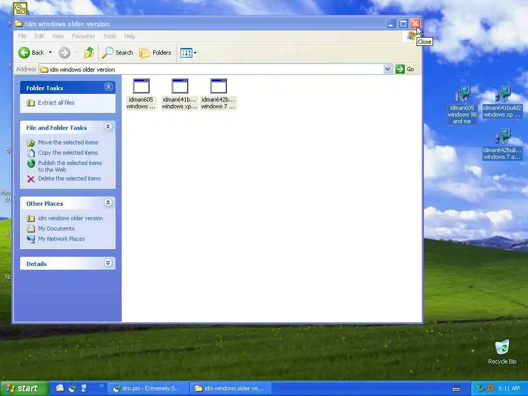Screen dimensions: 528x396
Task: Collapse the Folder Tasks panel
Action: [108, 87]
